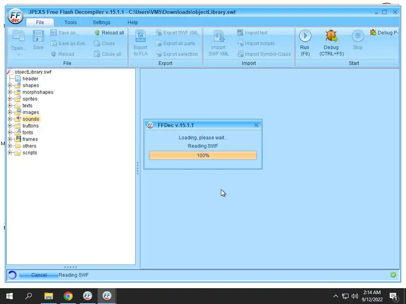Open the dropdown arrow under Open

[19, 55]
